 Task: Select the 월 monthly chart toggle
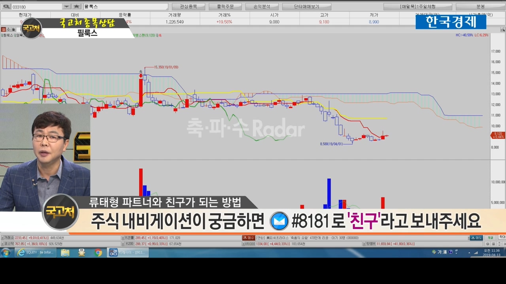pyautogui.click(x=13, y=30)
